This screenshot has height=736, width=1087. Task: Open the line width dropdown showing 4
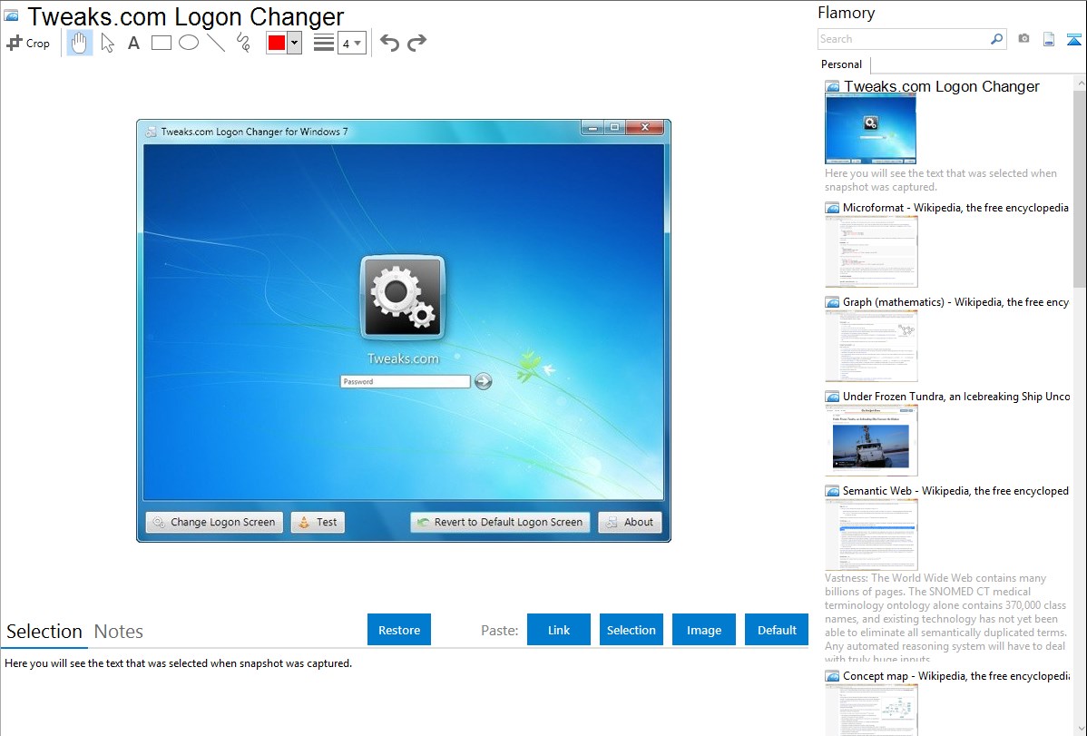[352, 43]
